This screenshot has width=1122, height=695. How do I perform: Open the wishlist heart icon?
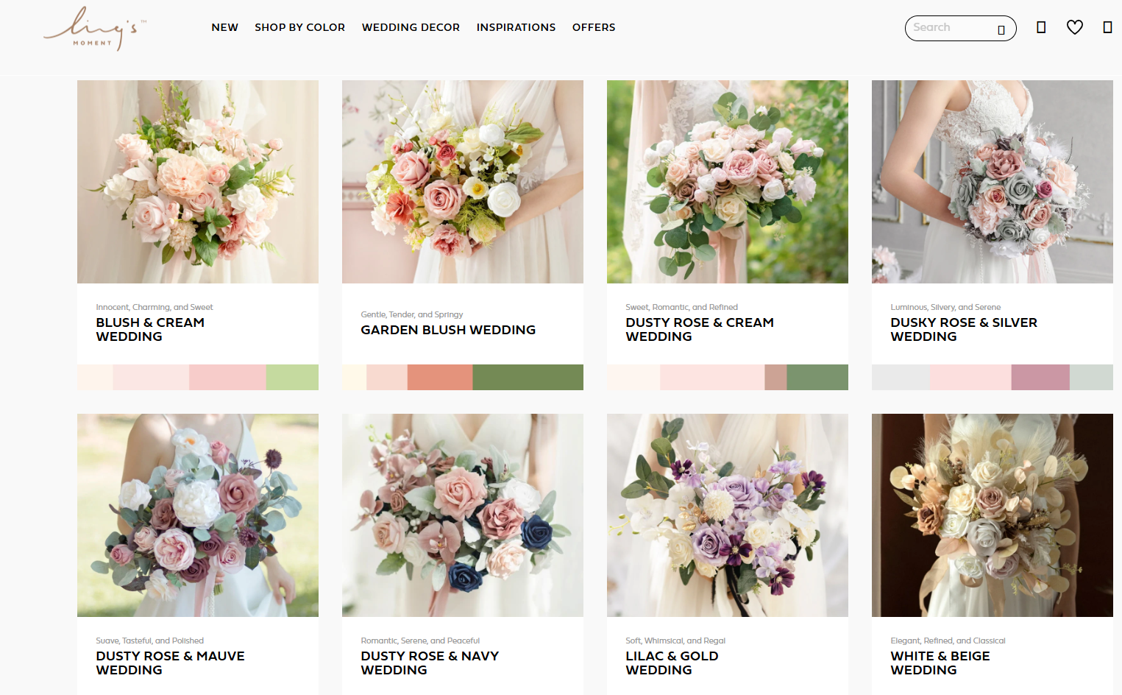click(x=1074, y=27)
